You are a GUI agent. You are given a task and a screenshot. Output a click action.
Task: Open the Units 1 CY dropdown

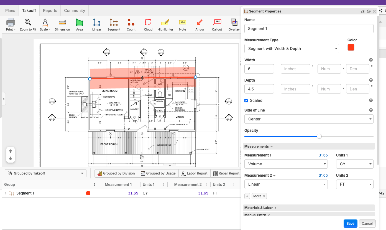coord(354,164)
